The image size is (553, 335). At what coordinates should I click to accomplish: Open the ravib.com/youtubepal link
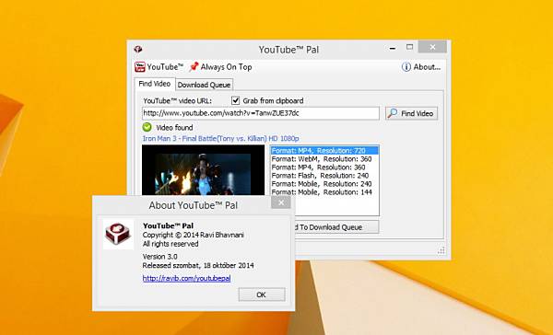click(x=186, y=278)
